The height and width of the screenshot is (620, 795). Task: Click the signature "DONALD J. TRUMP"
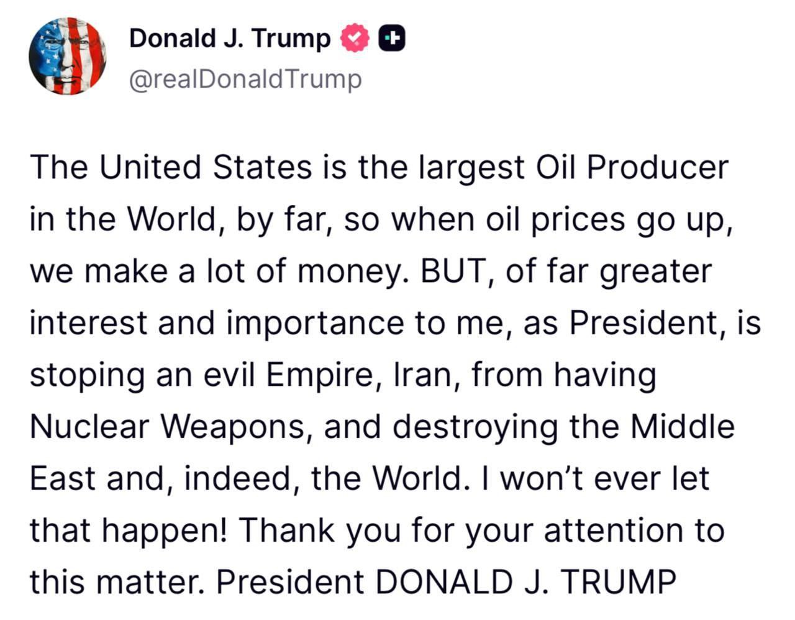click(525, 582)
